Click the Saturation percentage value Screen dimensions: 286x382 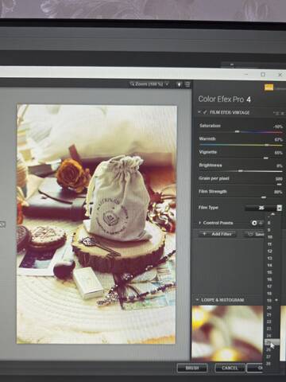(278, 127)
